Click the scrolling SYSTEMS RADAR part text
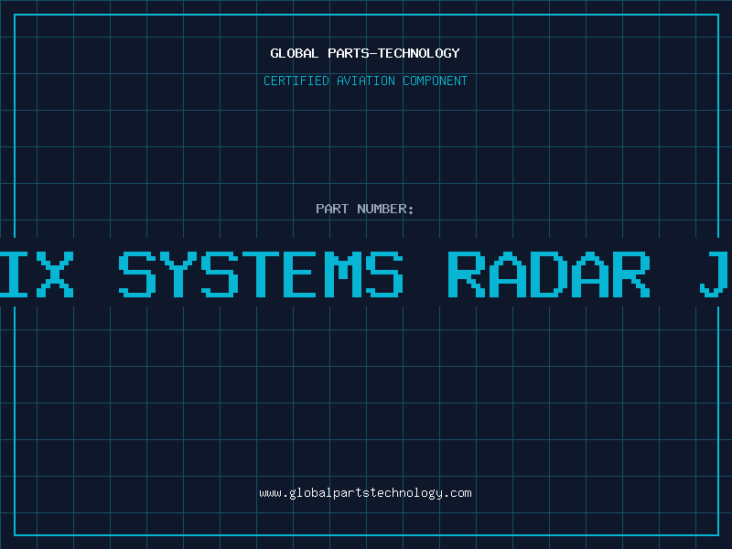This screenshot has height=549, width=732. (x=366, y=274)
